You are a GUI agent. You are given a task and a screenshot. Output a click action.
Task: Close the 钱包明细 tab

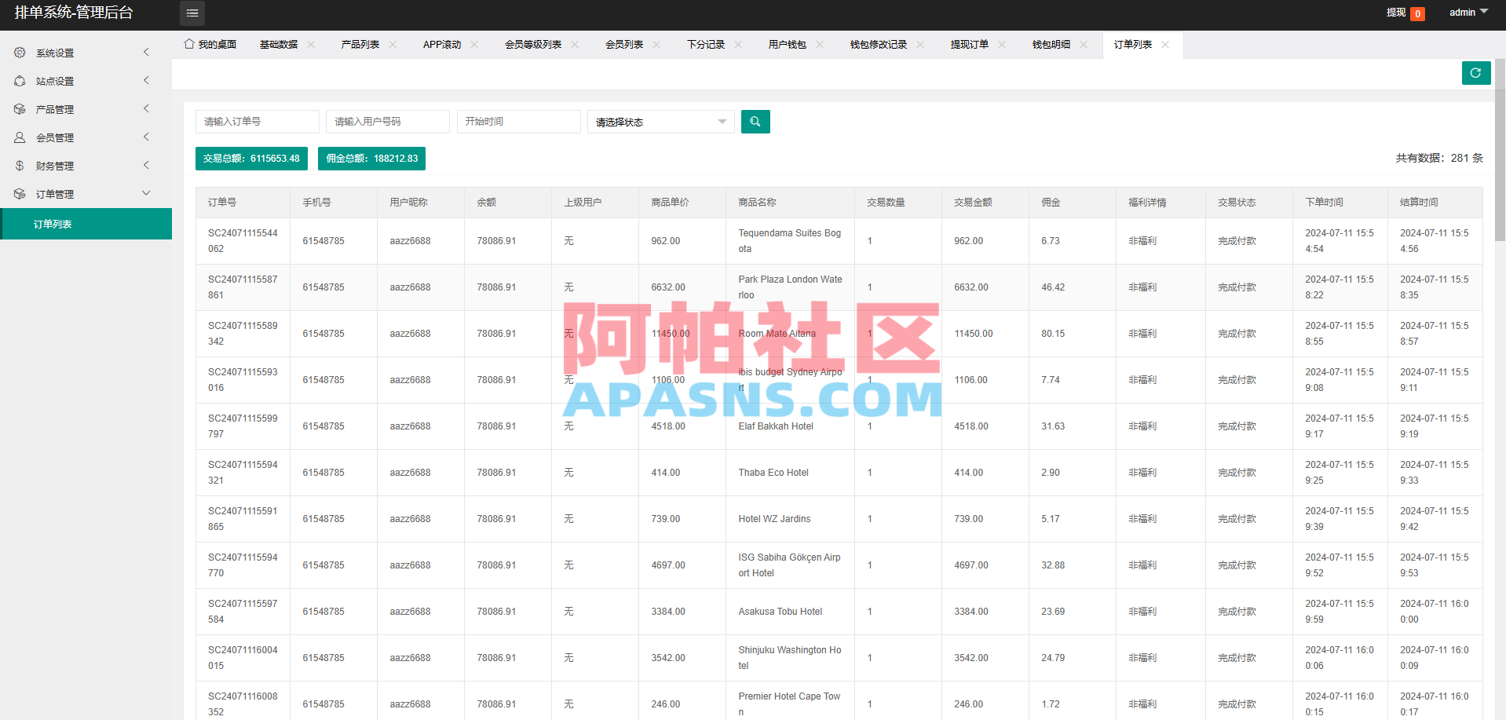click(x=1084, y=45)
